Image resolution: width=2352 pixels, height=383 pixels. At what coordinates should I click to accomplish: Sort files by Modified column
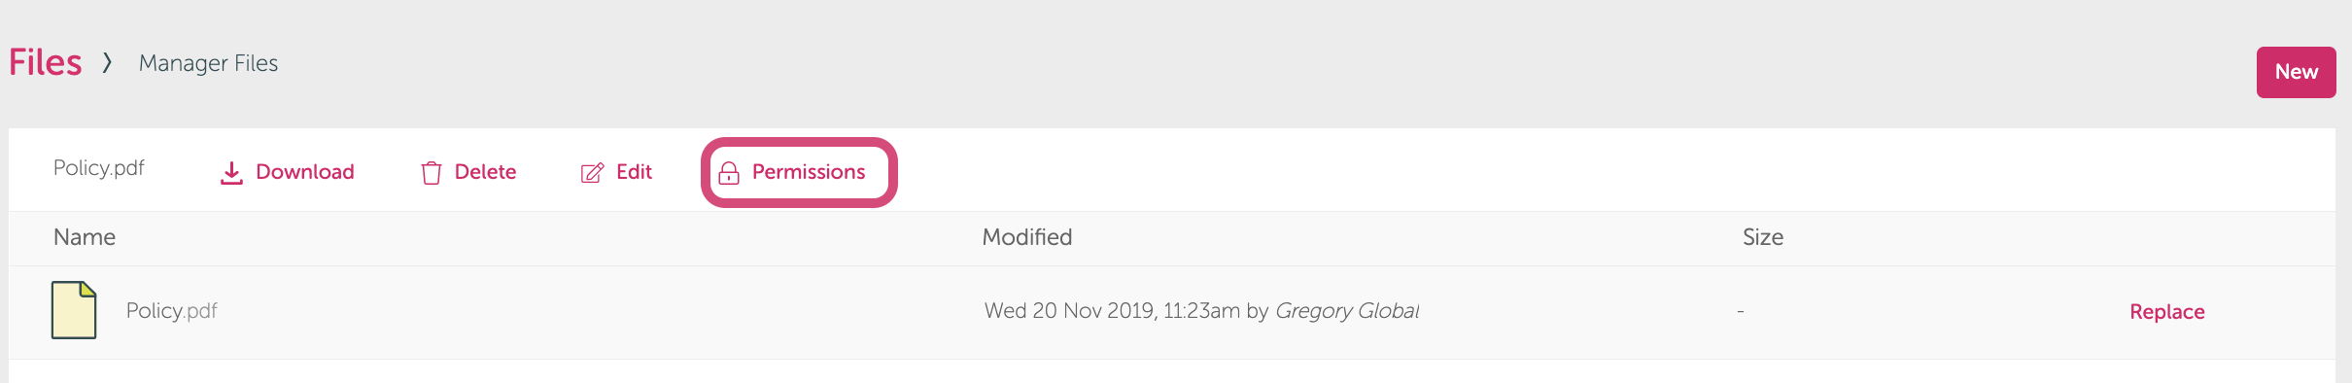[x=1027, y=237]
